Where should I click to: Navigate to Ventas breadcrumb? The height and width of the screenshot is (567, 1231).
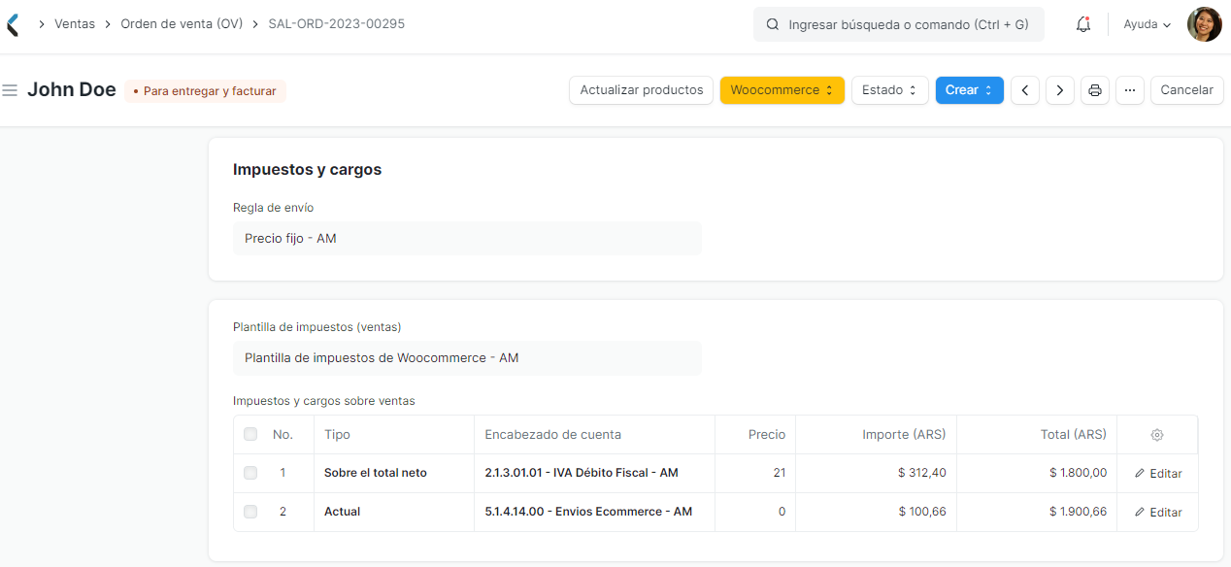point(75,23)
